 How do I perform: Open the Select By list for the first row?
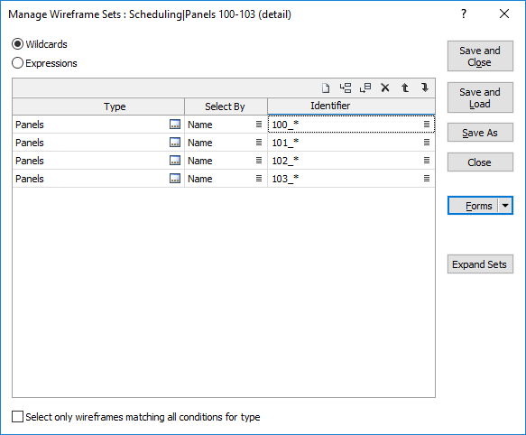click(x=259, y=125)
